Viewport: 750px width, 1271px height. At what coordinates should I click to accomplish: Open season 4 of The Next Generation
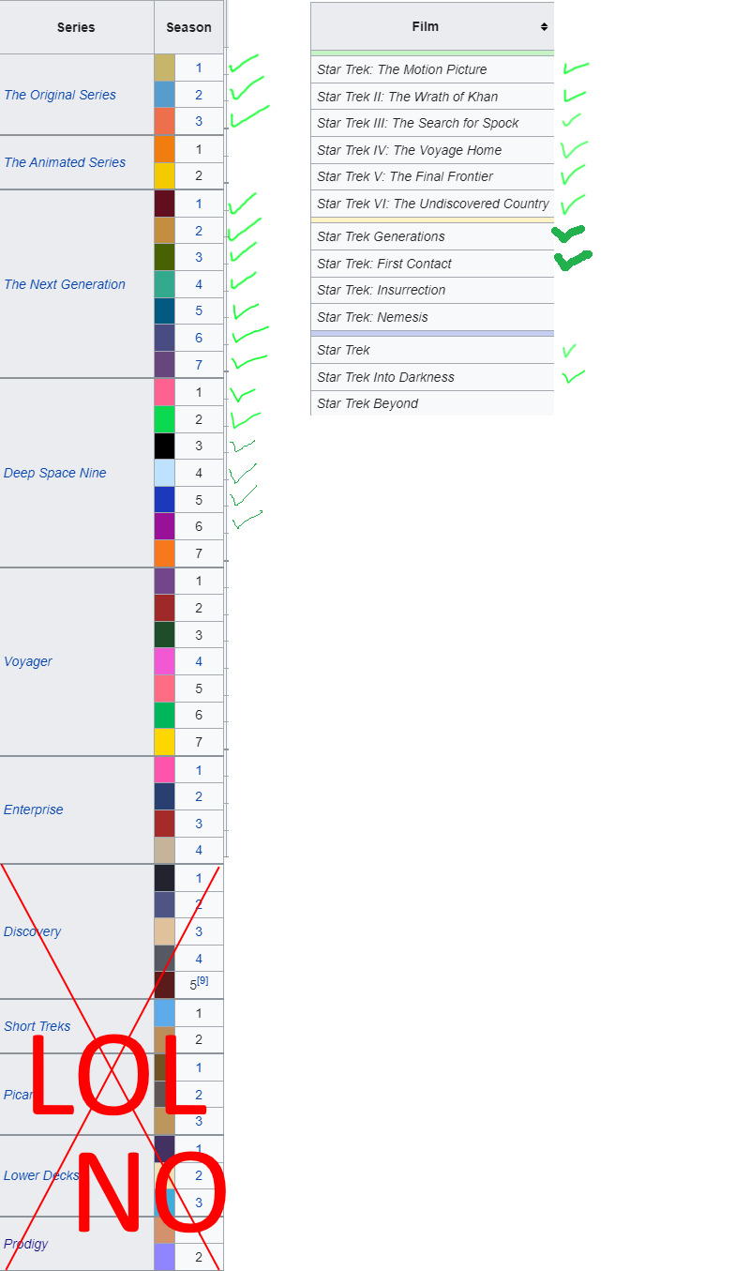point(199,284)
